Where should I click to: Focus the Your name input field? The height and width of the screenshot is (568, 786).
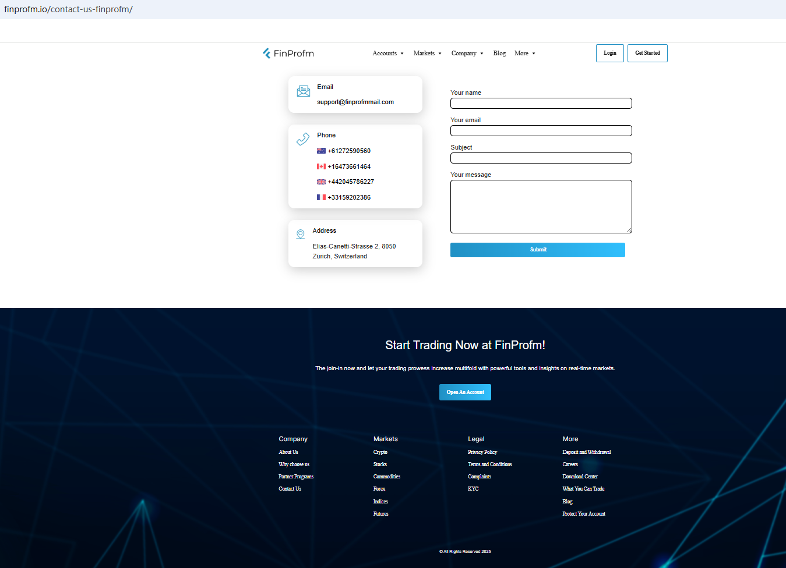(541, 104)
